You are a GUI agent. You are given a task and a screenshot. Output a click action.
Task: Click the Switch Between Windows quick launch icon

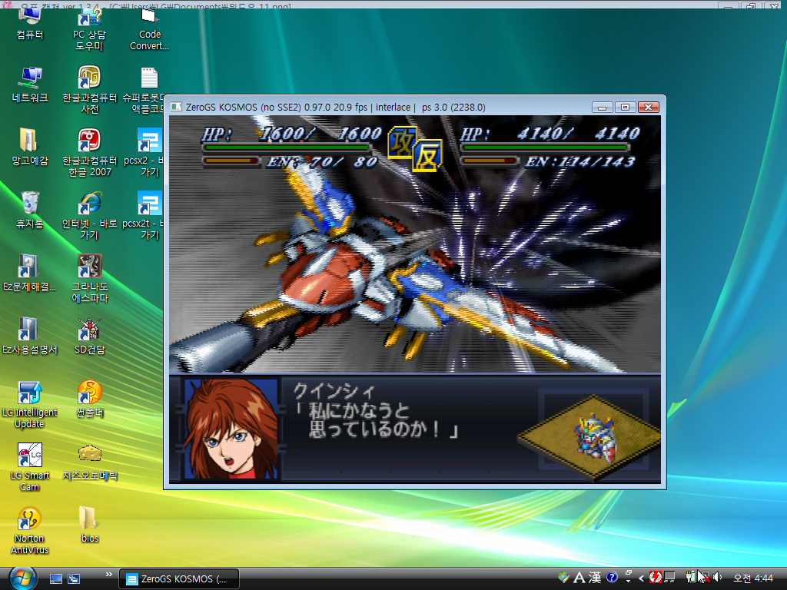coord(74,578)
